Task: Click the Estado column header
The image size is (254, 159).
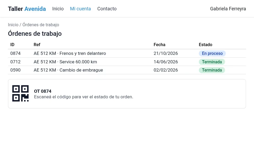Action: [205, 45]
